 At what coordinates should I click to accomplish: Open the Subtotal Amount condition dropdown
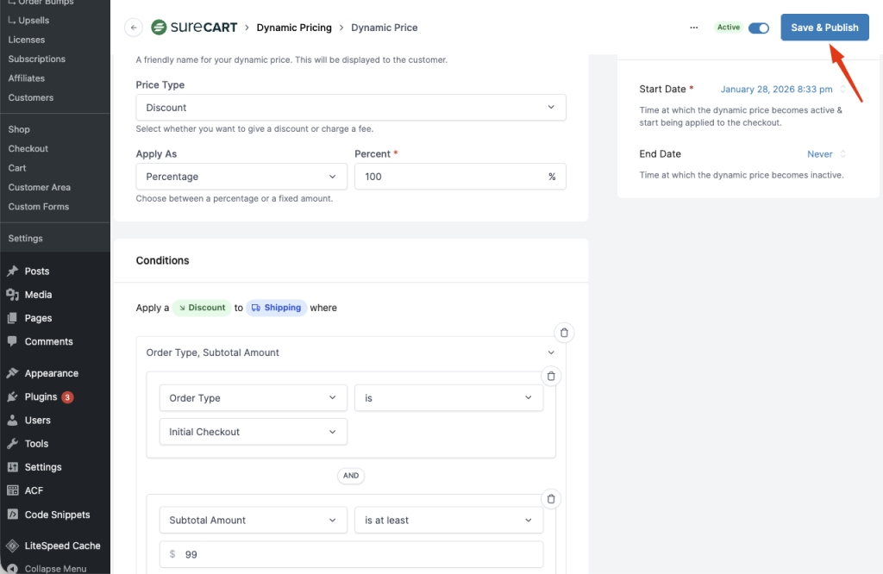[x=254, y=520]
